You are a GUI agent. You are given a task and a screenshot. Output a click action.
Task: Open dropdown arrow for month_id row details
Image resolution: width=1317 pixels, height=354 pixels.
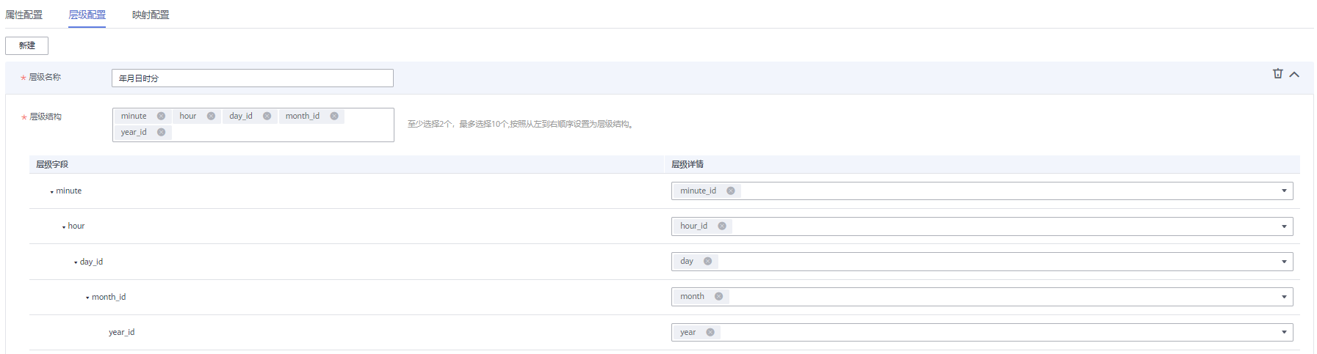click(1284, 297)
